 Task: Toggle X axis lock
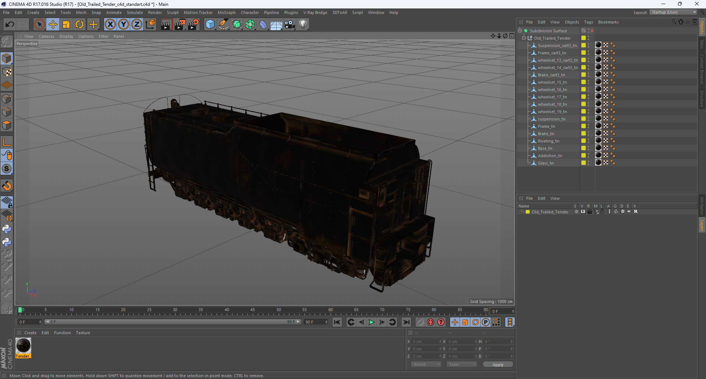(110, 24)
